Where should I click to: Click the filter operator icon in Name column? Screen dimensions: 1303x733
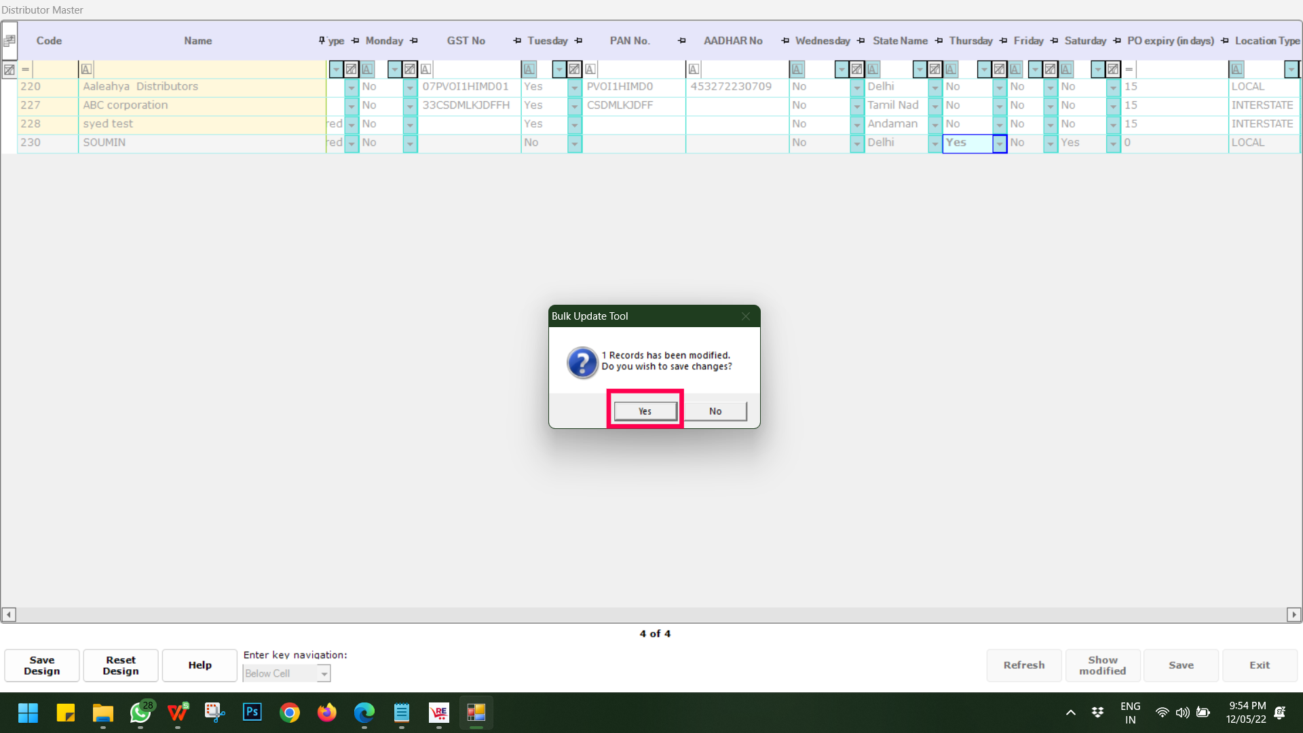click(x=86, y=69)
